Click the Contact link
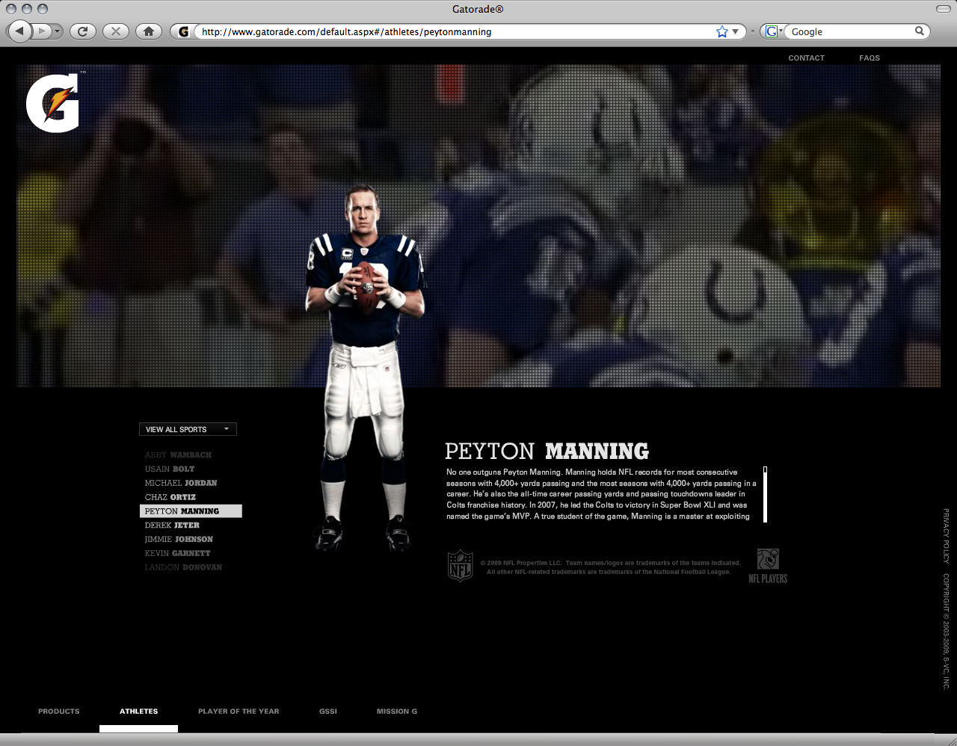957x746 pixels. (x=806, y=58)
